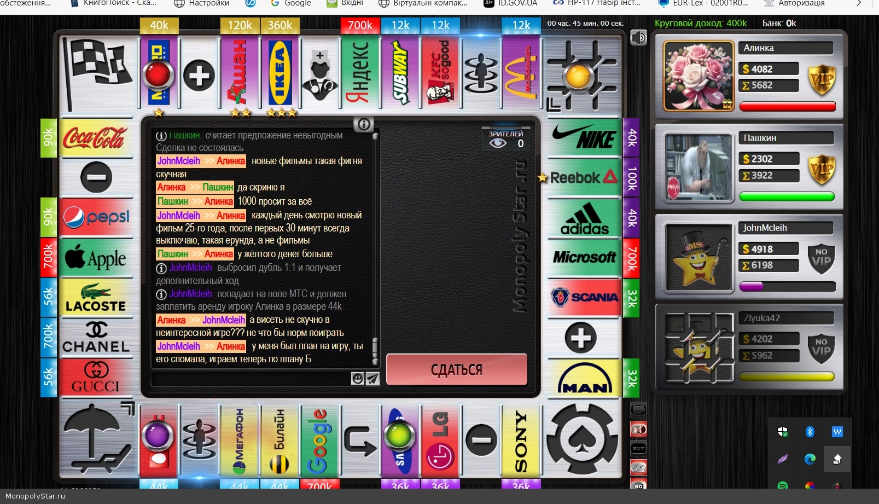Click the emoji smiley icon in chat

coord(357,378)
